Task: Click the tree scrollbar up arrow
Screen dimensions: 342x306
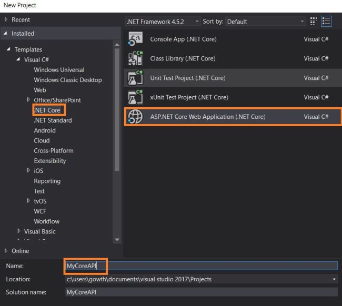Action: point(117,45)
